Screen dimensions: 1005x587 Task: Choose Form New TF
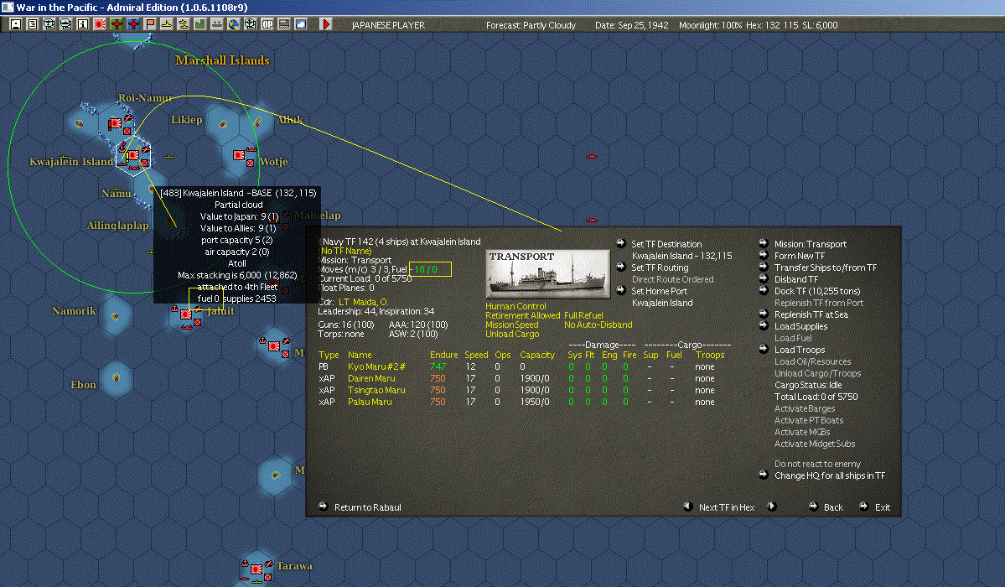click(x=800, y=255)
